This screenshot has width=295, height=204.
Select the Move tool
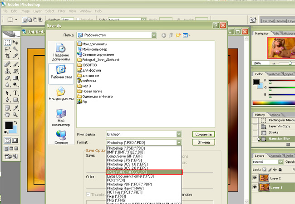[15, 42]
